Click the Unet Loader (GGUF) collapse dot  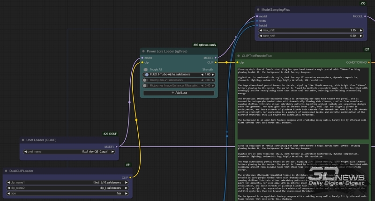coord(22,140)
